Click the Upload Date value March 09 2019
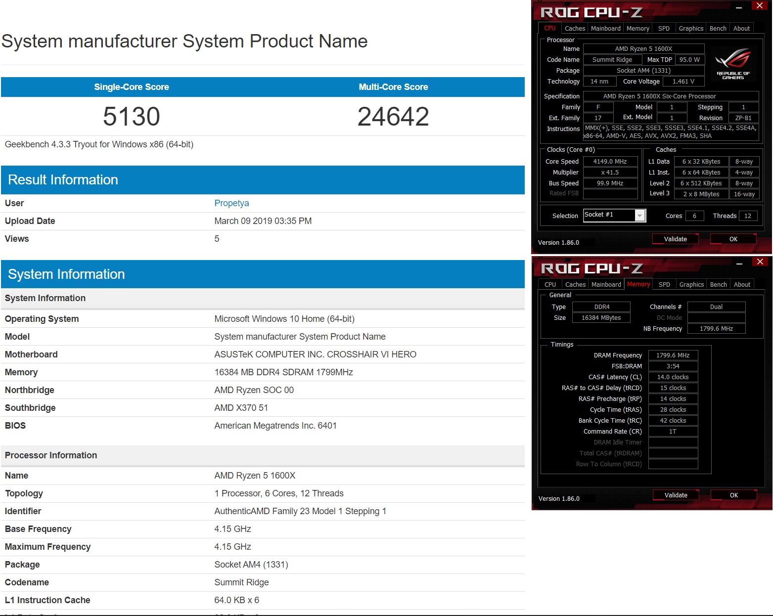Image resolution: width=773 pixels, height=616 pixels. (x=263, y=221)
